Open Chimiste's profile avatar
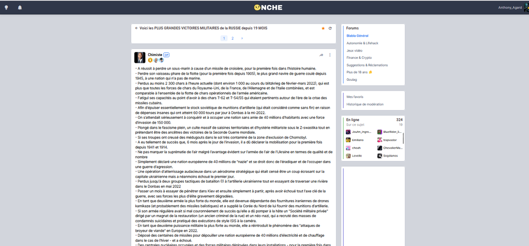529x246 pixels. (139, 58)
